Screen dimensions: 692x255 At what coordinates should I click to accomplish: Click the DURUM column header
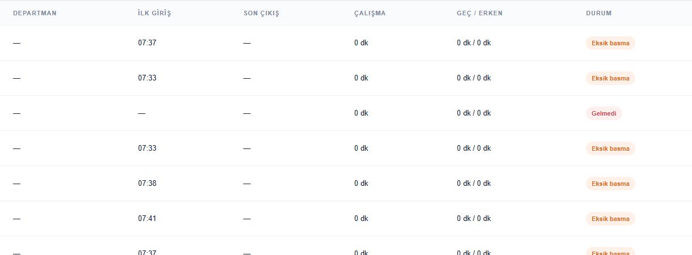coord(599,13)
